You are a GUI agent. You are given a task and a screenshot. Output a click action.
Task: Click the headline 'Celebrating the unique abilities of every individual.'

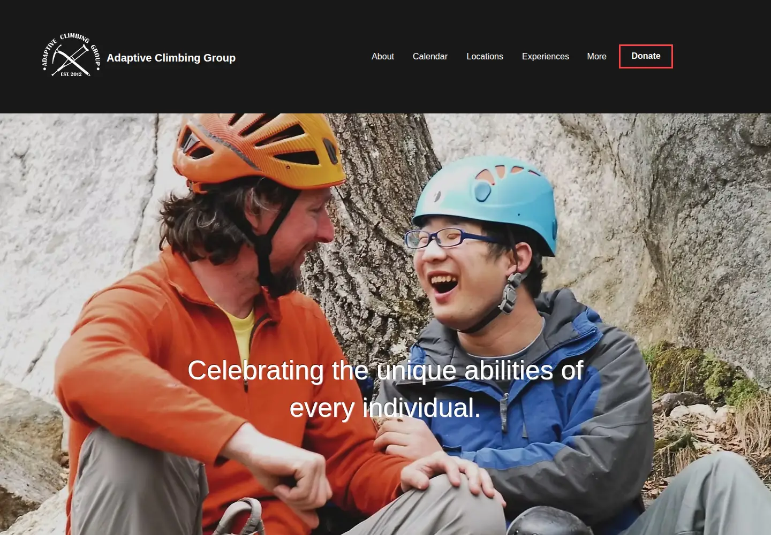[x=385, y=389]
